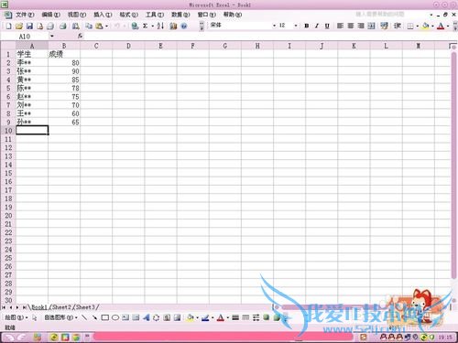Screen dimensions: 458x343
Task: Click the insert function fx button
Action: click(x=80, y=37)
